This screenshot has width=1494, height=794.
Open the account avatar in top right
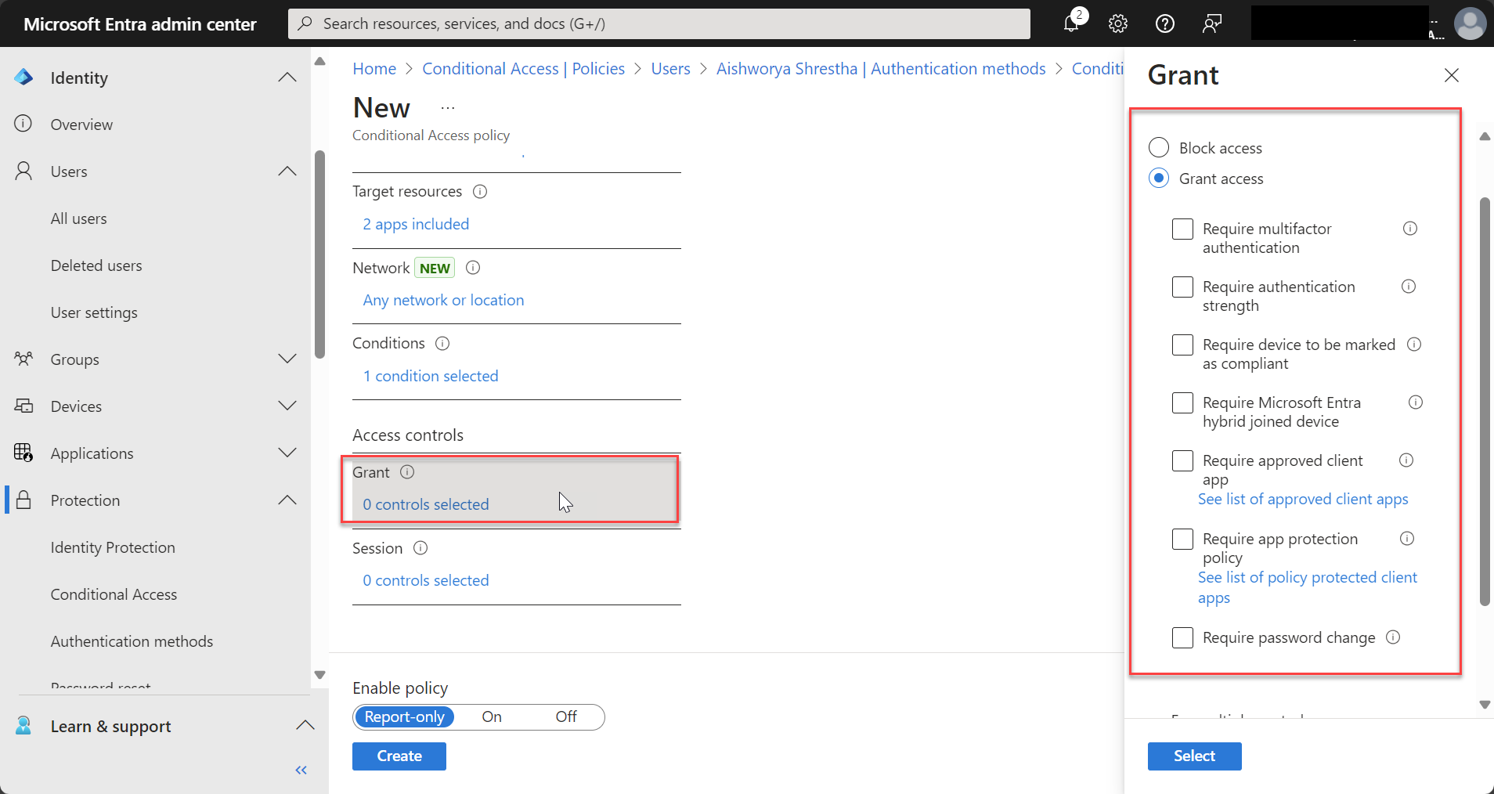(1471, 23)
